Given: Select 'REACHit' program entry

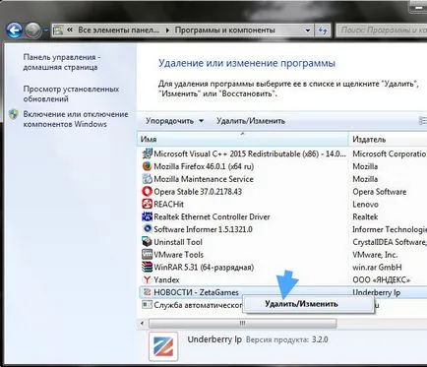Looking at the screenshot, I should (x=168, y=205).
